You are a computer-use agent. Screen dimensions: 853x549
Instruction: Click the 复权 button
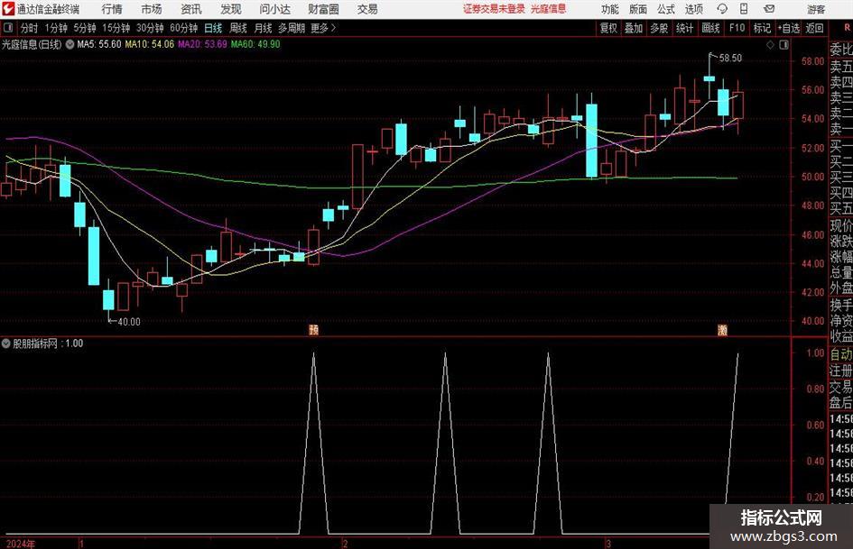pos(608,28)
